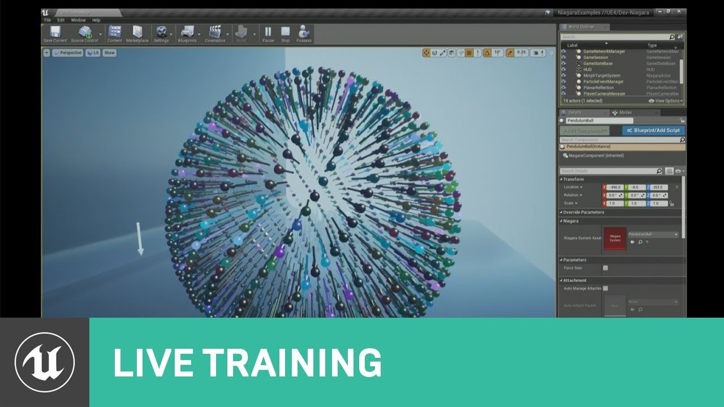
Task: Enable the Force Solo checkbox
Action: [x=605, y=268]
